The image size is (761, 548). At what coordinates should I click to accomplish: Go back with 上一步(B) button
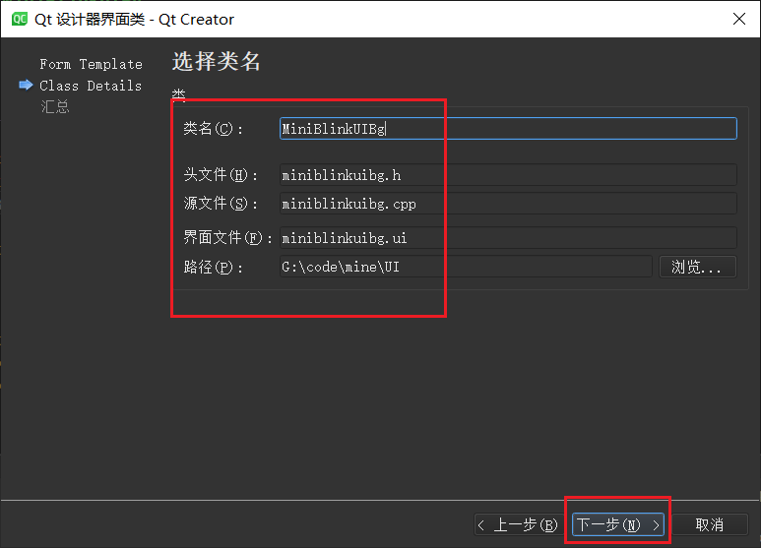point(518,524)
